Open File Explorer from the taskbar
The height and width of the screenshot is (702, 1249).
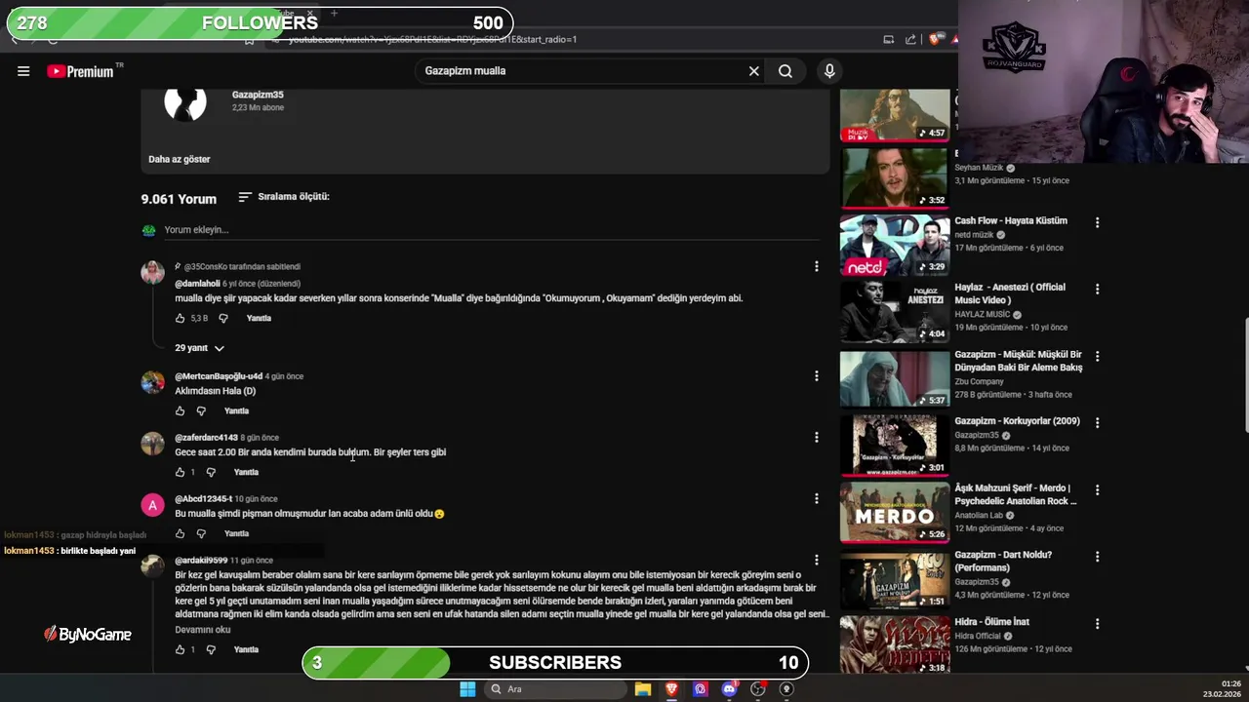642,689
